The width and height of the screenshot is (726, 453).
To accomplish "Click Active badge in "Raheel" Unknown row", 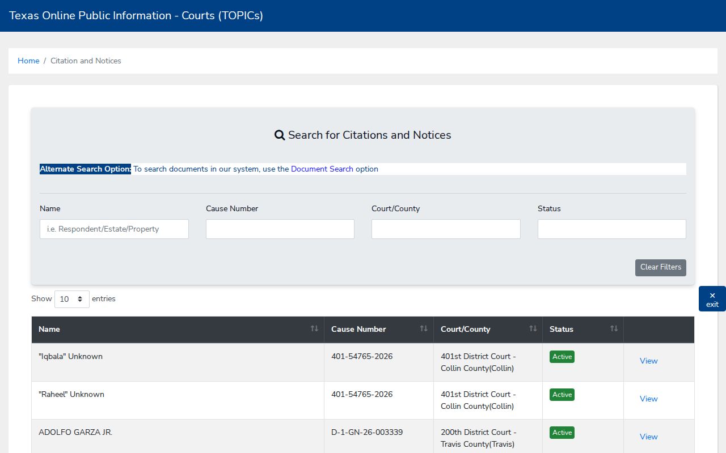I will click(x=562, y=395).
